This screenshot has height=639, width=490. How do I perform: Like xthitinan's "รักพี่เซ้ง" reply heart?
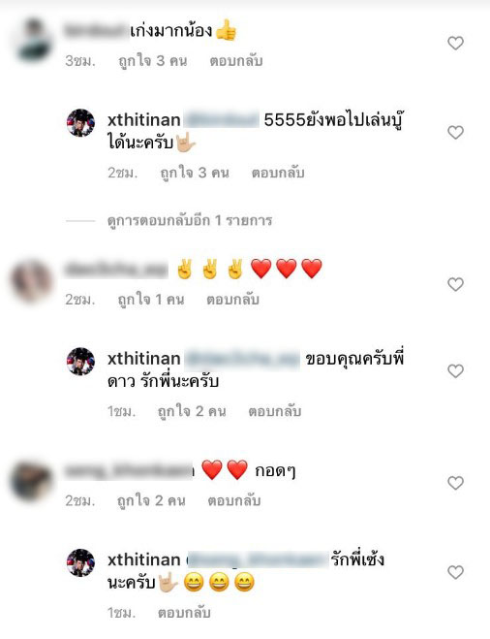pyautogui.click(x=455, y=572)
